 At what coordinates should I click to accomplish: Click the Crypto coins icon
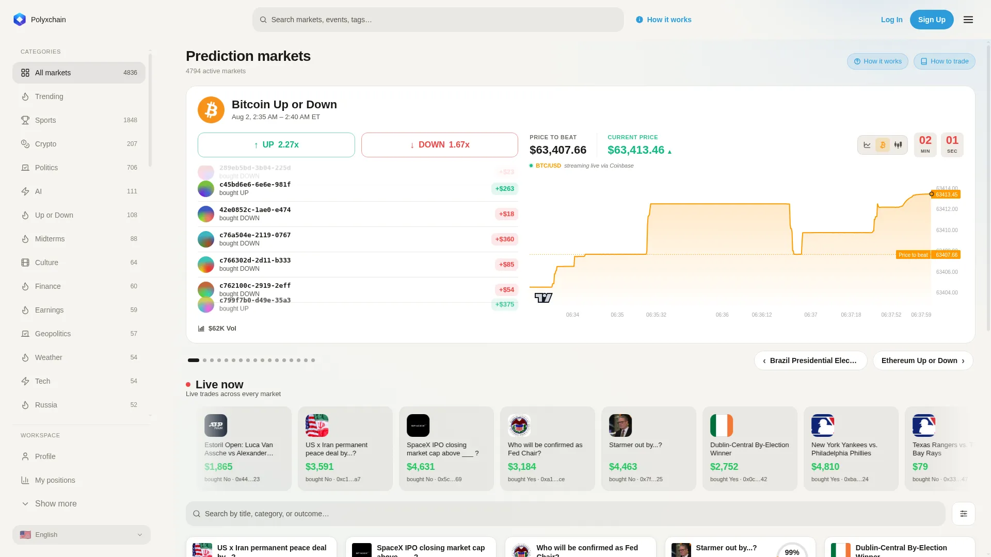25,144
